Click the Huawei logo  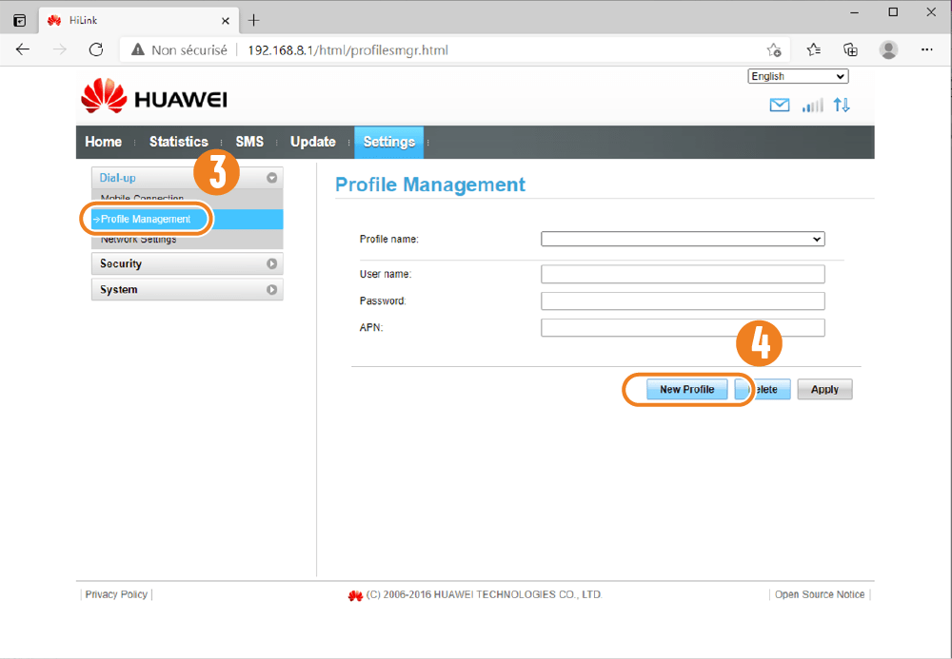pyautogui.click(x=154, y=96)
